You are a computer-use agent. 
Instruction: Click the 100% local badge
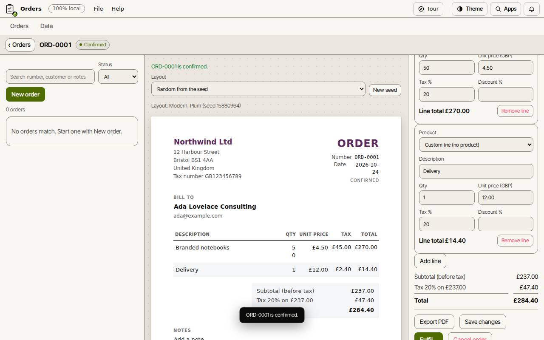tap(67, 8)
